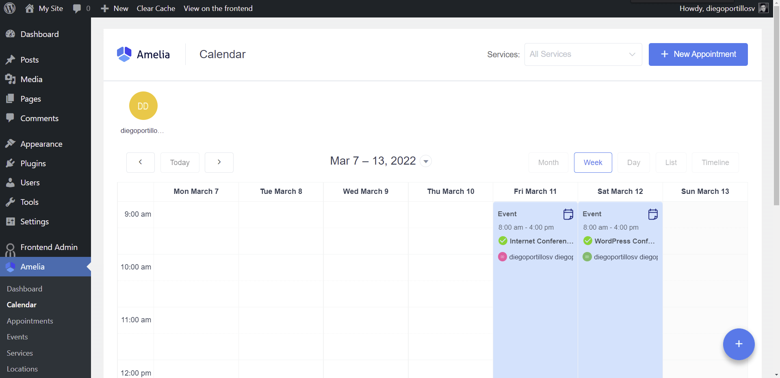Select the DD employee avatar filter

coord(143,106)
